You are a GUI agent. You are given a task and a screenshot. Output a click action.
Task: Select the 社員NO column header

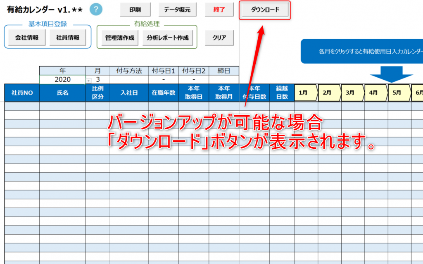point(22,93)
